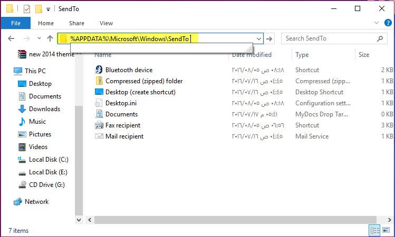Click the Go to arrow button
This screenshot has height=237, width=395.
(269, 39)
